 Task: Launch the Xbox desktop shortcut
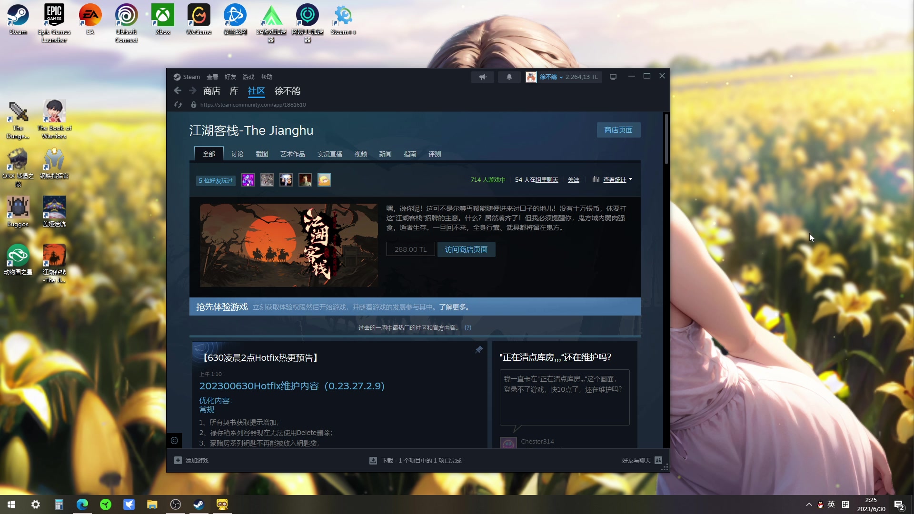(x=163, y=20)
